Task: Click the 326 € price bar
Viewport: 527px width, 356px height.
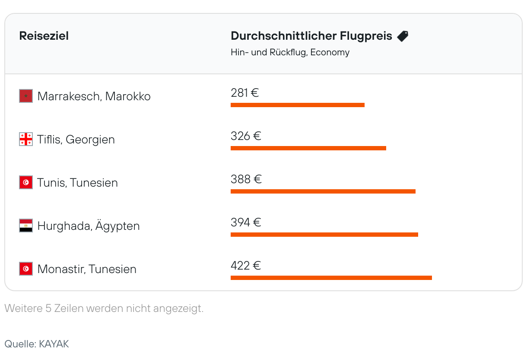Action: (308, 148)
